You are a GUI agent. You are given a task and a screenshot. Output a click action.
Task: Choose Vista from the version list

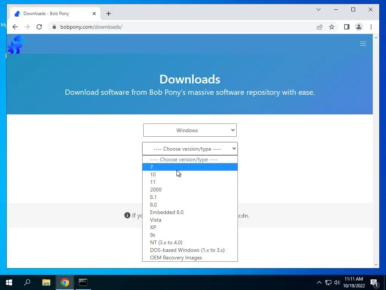190,220
